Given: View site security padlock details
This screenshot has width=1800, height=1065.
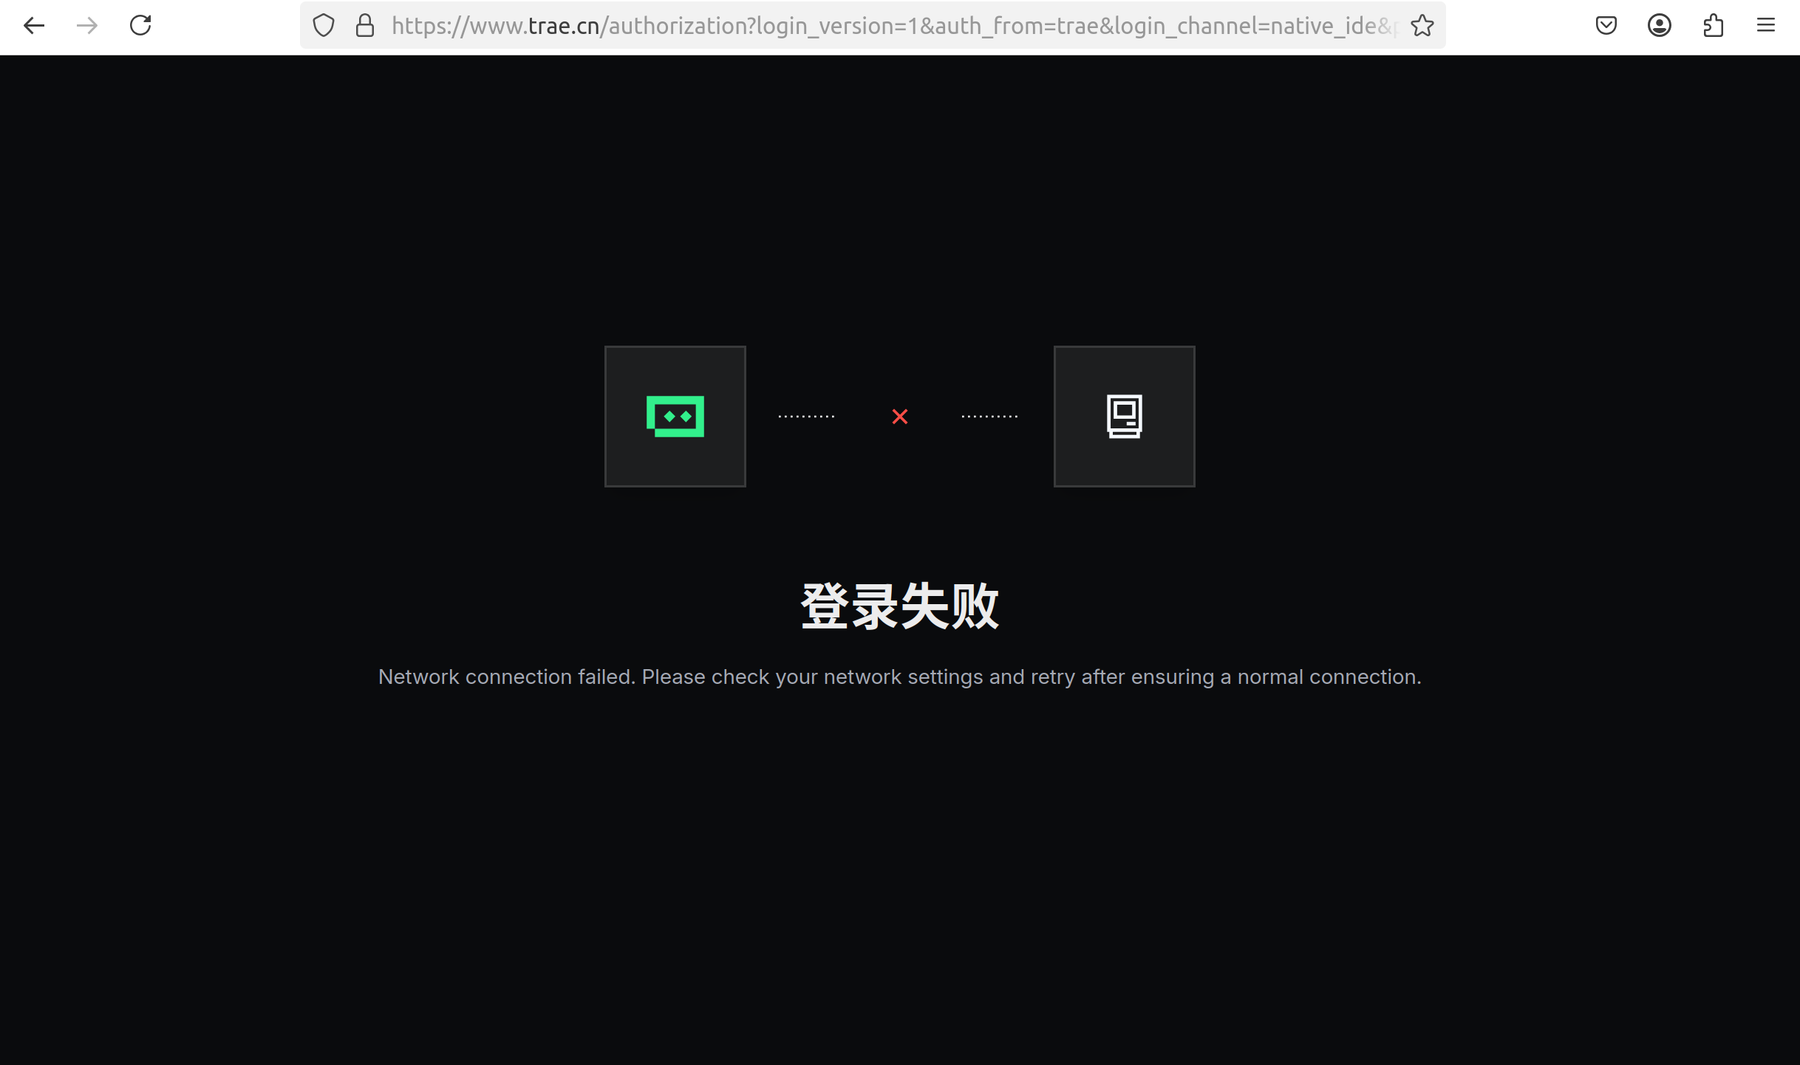Looking at the screenshot, I should [x=365, y=26].
